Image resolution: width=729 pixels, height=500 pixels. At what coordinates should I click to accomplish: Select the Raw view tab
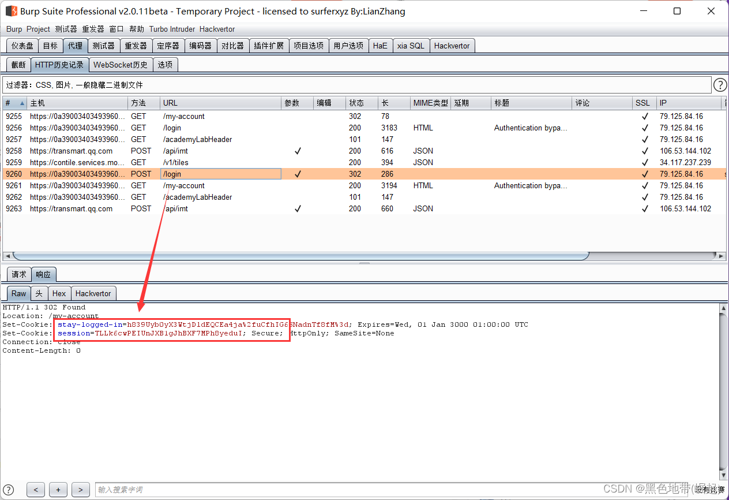click(x=19, y=293)
